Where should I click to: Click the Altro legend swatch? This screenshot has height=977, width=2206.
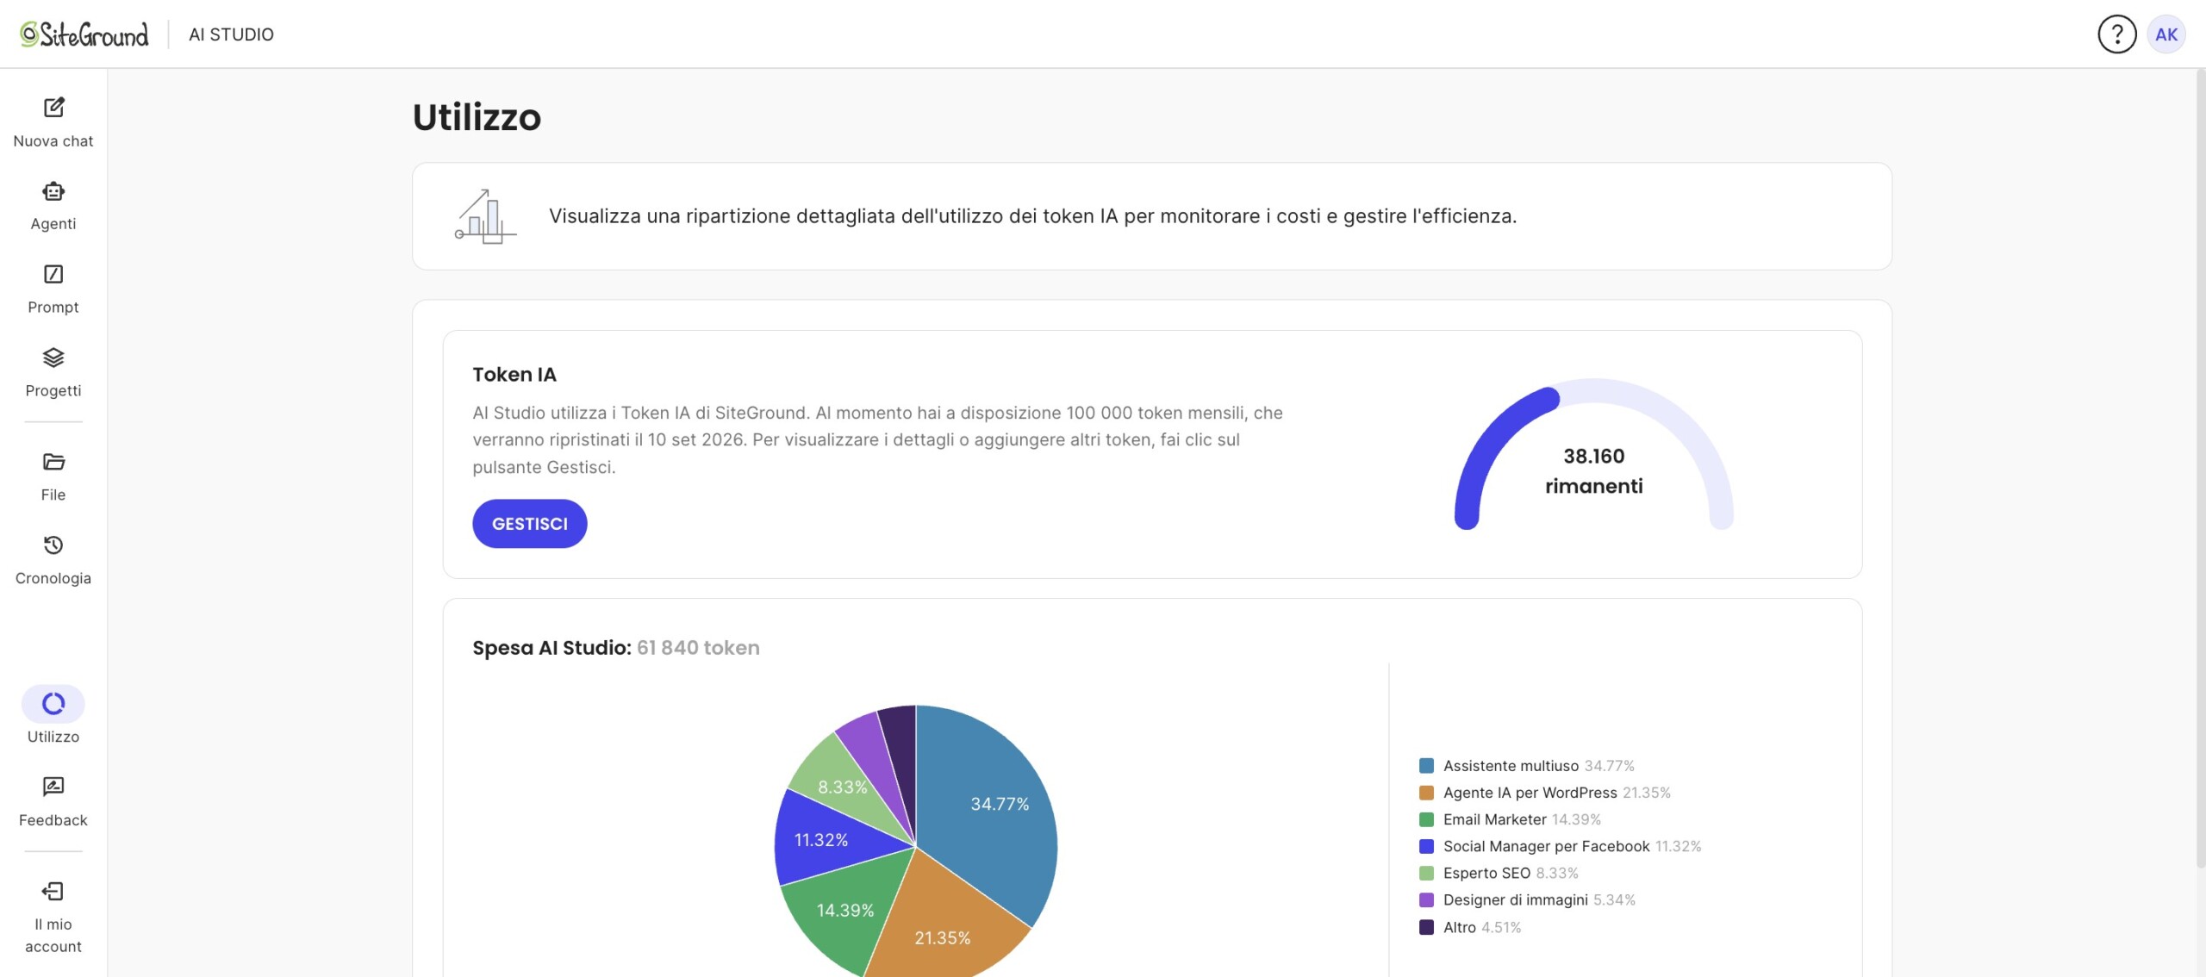coord(1426,927)
